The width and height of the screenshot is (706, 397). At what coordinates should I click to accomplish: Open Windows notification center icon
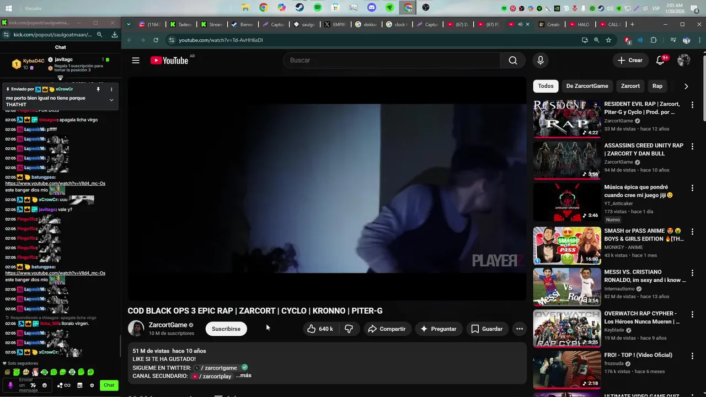694,8
